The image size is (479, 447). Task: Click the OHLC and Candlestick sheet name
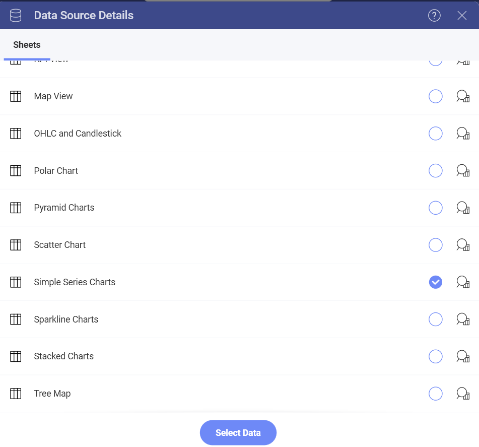click(x=78, y=134)
